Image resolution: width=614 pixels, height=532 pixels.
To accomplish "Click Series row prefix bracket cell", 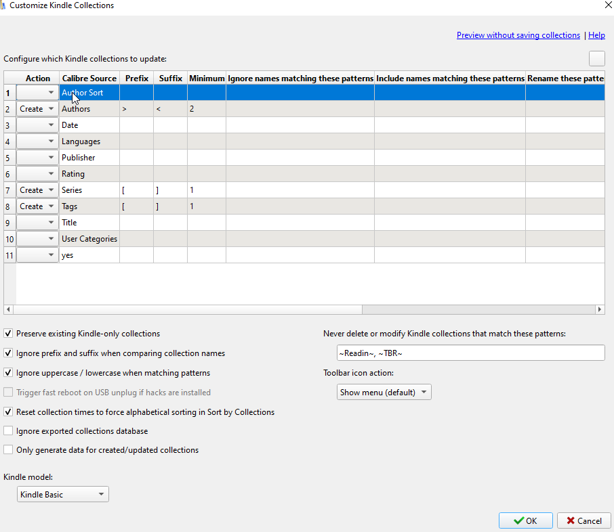I will coord(137,190).
